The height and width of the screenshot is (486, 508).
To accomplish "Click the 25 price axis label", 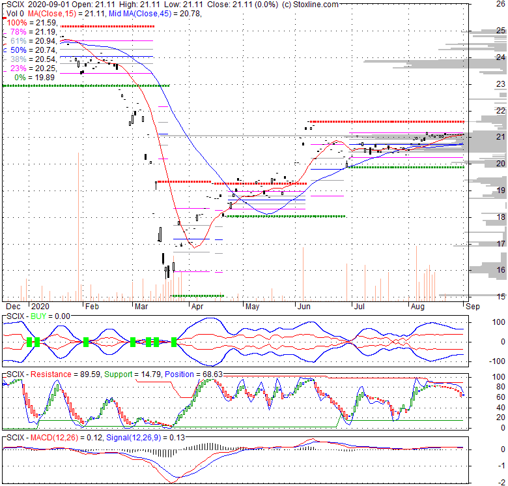I will (x=501, y=31).
